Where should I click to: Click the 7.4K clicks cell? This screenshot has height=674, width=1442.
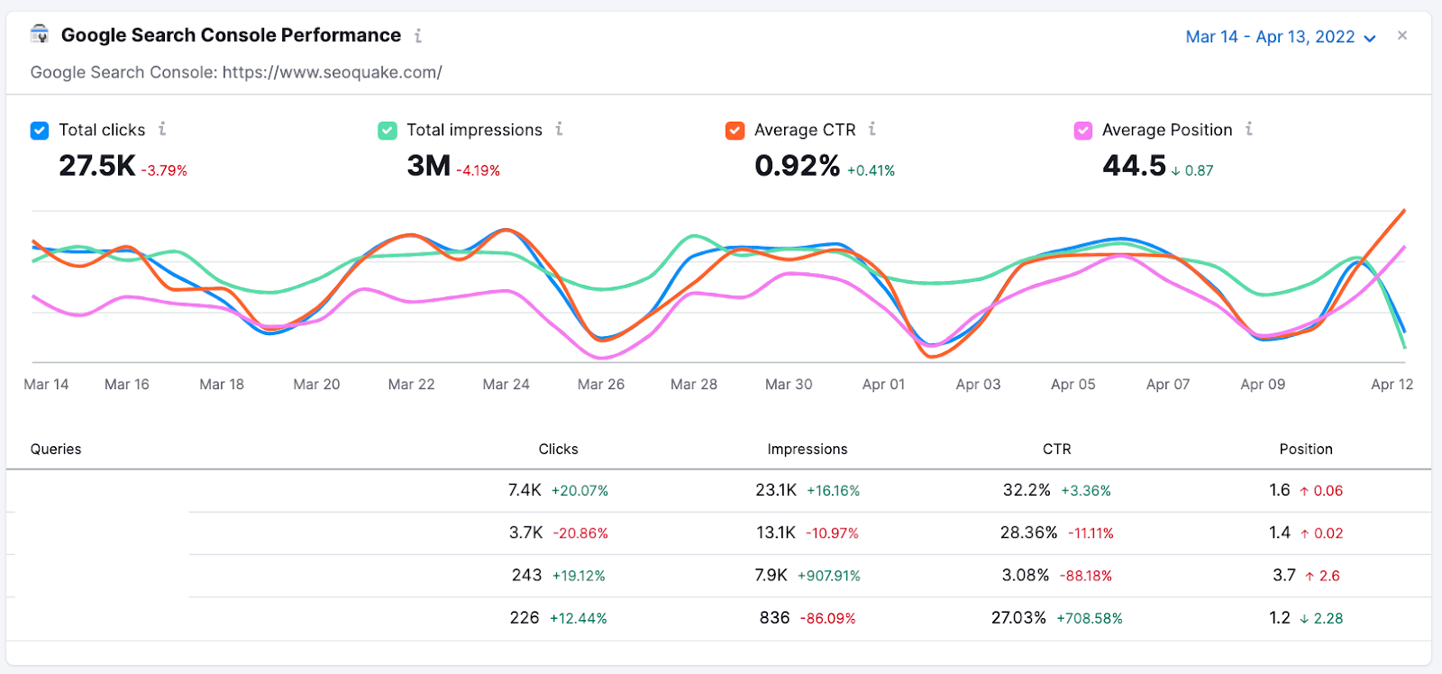[x=525, y=490]
